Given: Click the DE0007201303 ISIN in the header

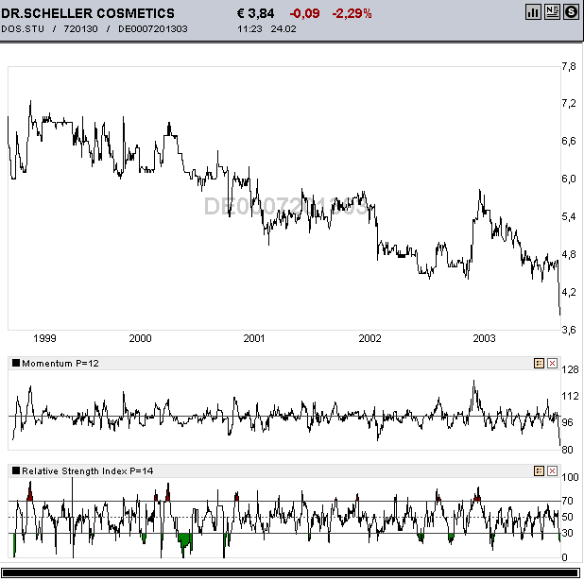Looking at the screenshot, I should click(153, 28).
